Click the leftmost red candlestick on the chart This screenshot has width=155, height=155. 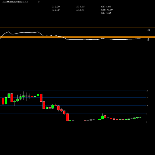(3, 101)
